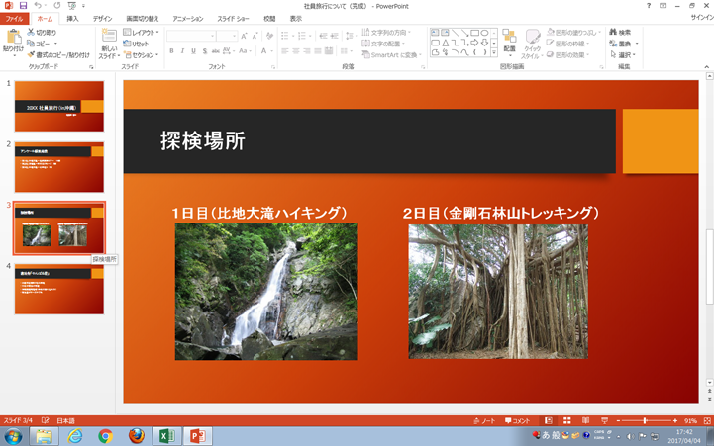Open the 置換 replace dropdown arrow
Image resolution: width=714 pixels, height=446 pixels.
637,44
